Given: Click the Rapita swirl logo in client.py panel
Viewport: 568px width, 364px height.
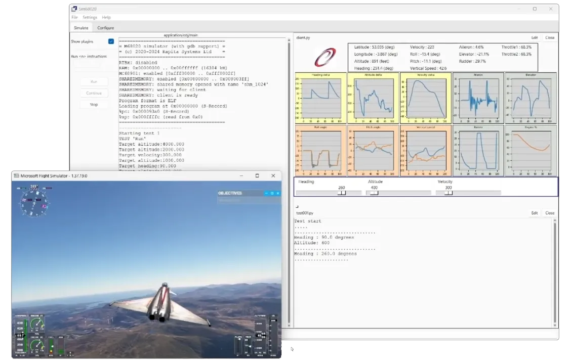Looking at the screenshot, I should [x=324, y=57].
